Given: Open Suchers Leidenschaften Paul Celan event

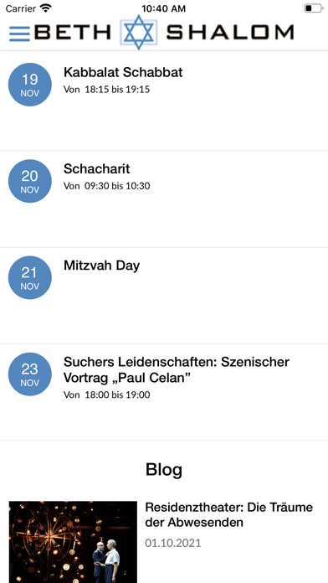Looking at the screenshot, I should (x=164, y=392).
